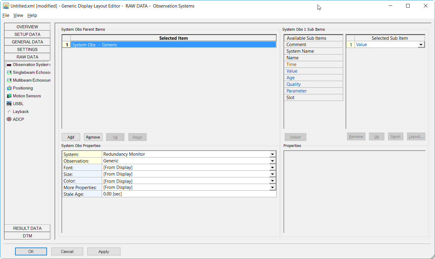Open the Layback icon entry

click(9, 112)
